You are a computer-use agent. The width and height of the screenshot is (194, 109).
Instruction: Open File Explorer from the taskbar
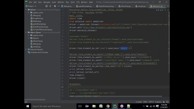pyautogui.click(x=94, y=106)
